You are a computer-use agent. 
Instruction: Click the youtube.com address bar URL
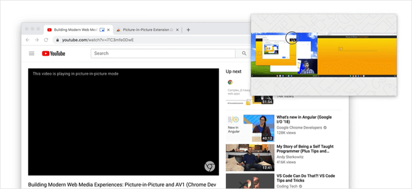point(98,40)
